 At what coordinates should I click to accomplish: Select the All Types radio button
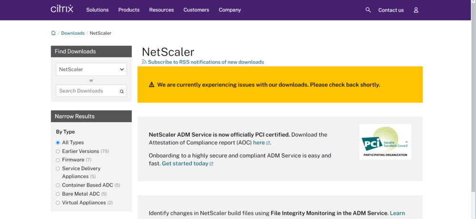[x=58, y=143]
